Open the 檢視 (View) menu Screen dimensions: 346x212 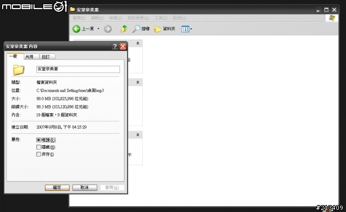[x=116, y=18]
